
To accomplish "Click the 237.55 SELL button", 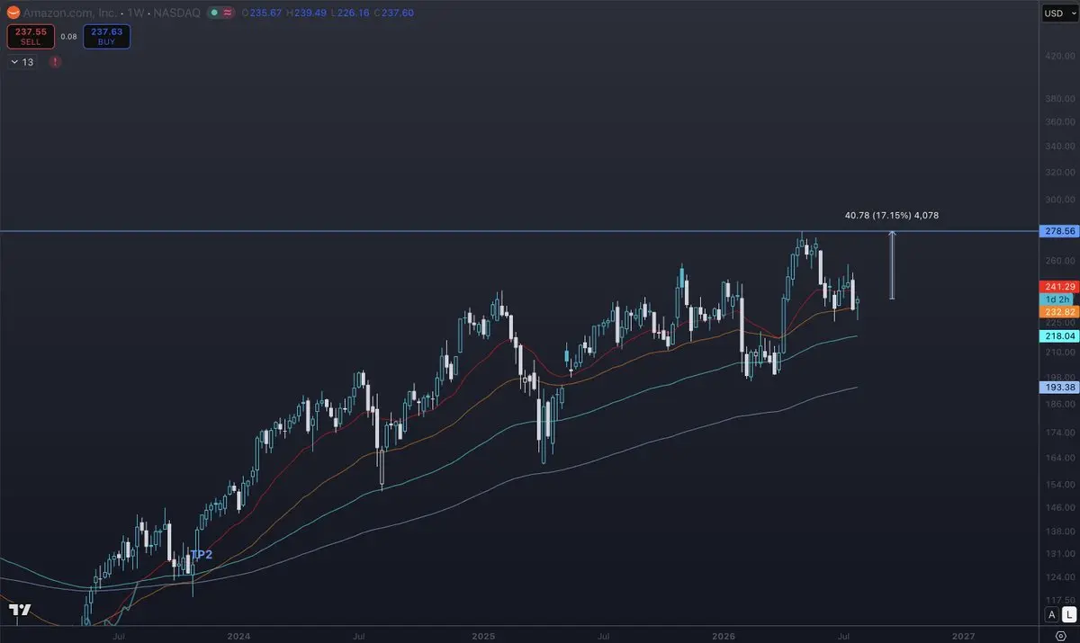I will coord(31,36).
